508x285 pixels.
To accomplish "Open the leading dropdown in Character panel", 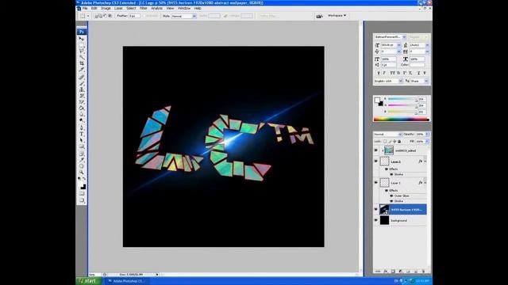I will tap(427, 45).
